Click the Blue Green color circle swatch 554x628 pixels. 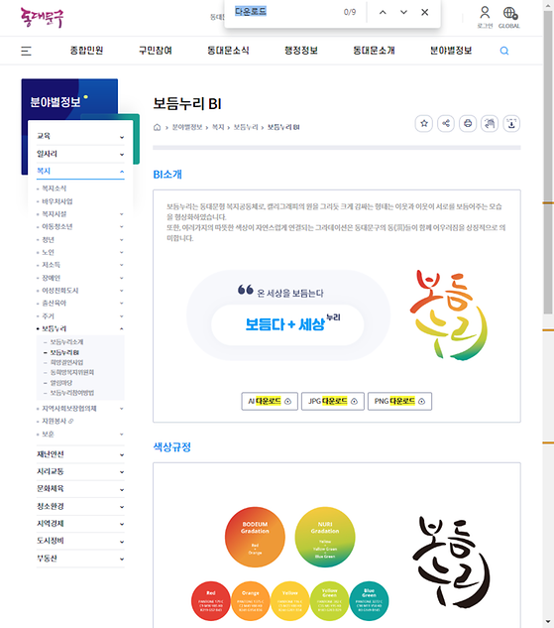point(369,601)
